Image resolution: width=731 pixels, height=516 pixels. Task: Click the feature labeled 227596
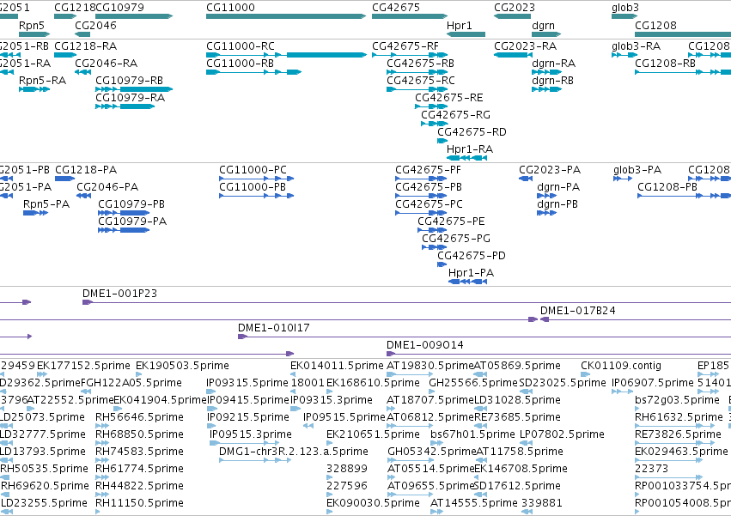pyautogui.click(x=330, y=495)
